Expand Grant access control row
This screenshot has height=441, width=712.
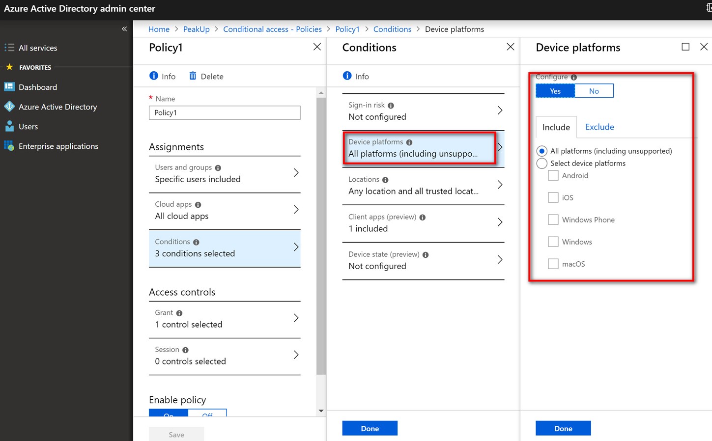click(x=225, y=319)
